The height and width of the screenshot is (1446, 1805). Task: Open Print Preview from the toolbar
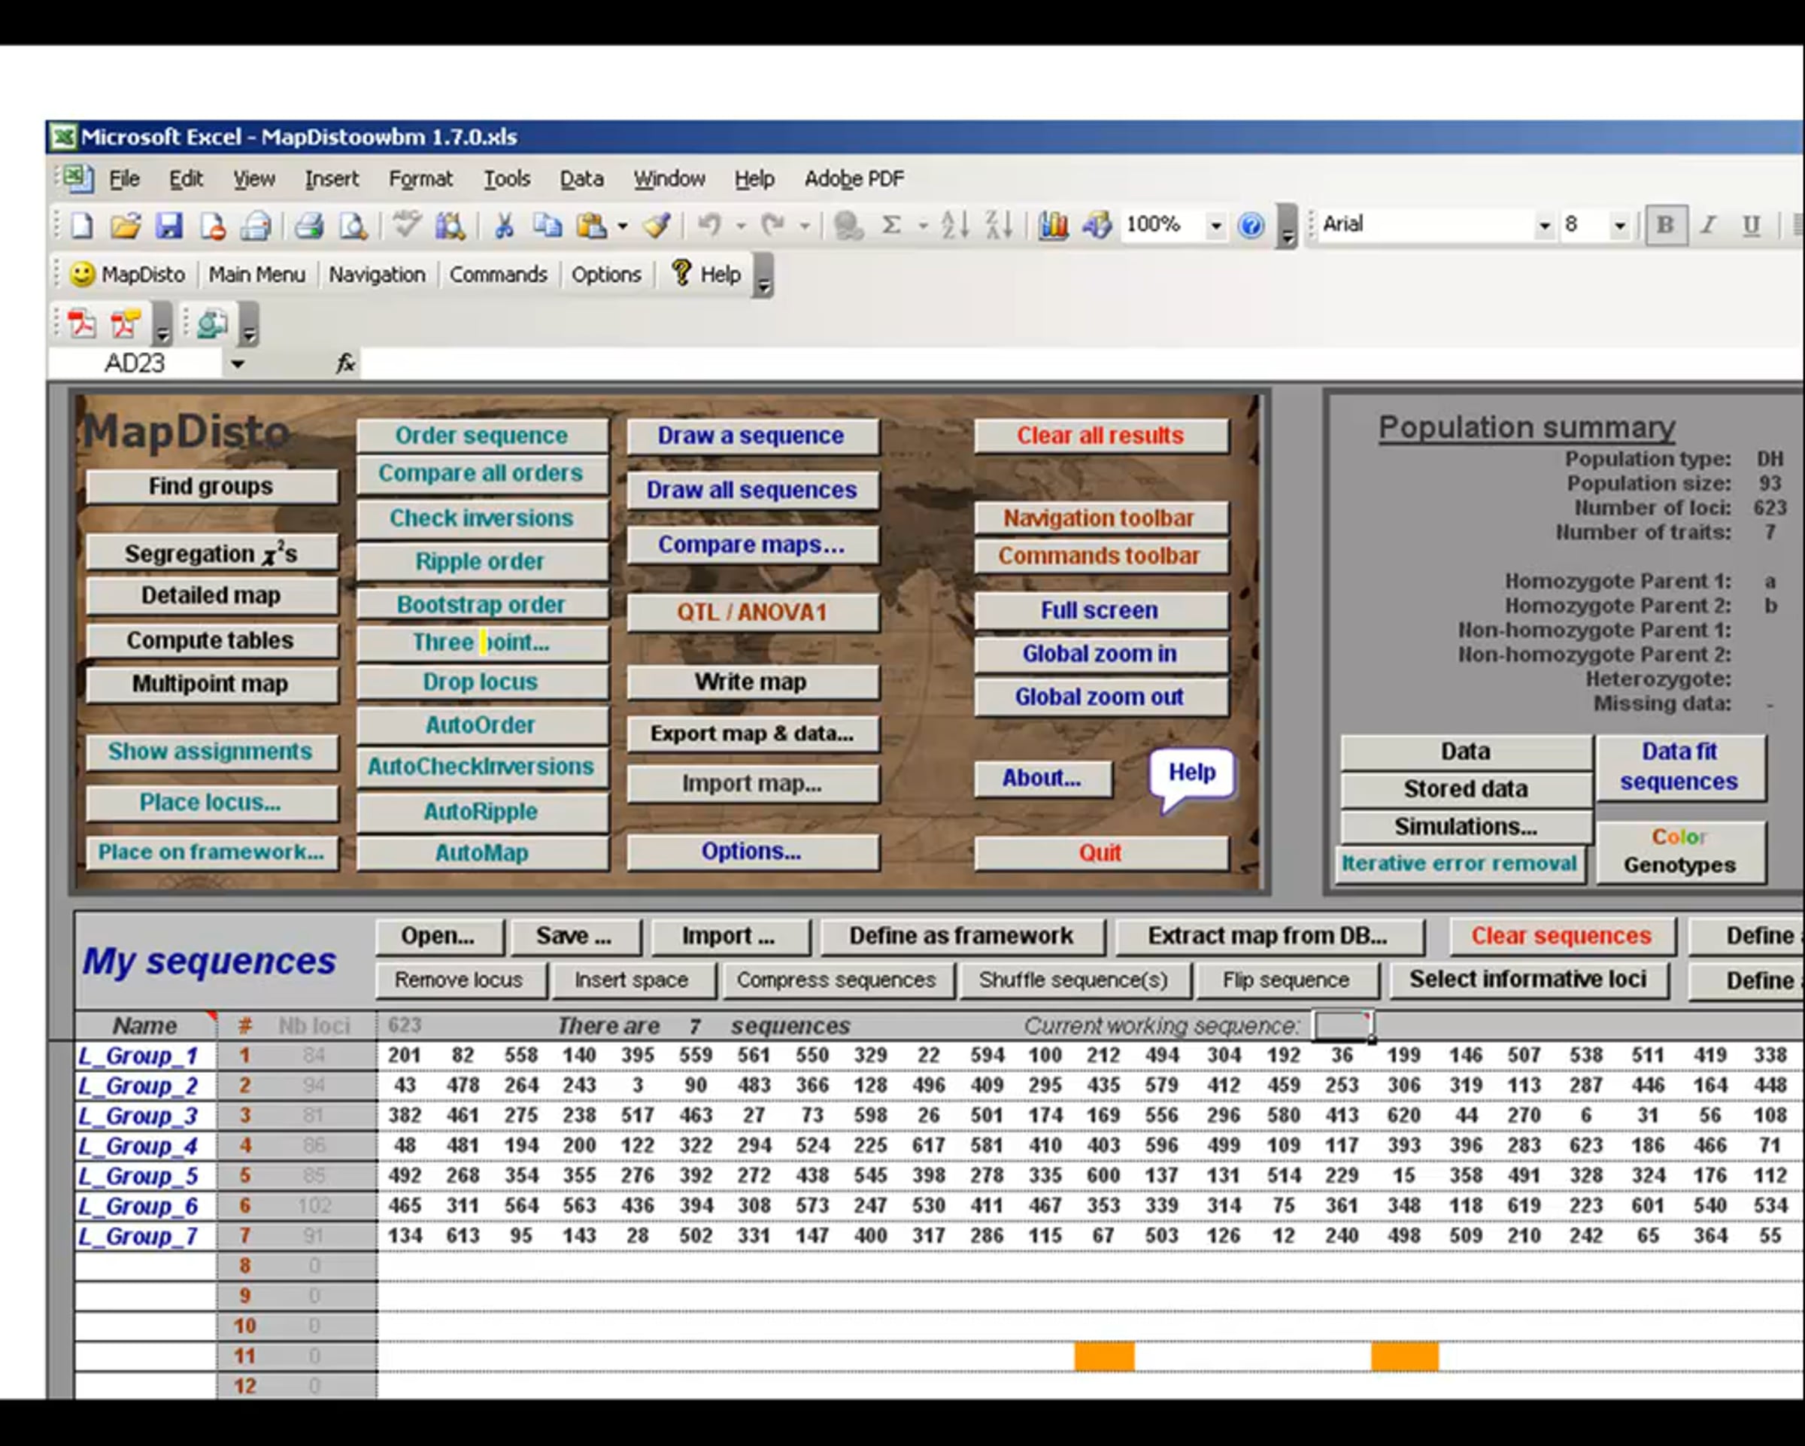coord(353,225)
